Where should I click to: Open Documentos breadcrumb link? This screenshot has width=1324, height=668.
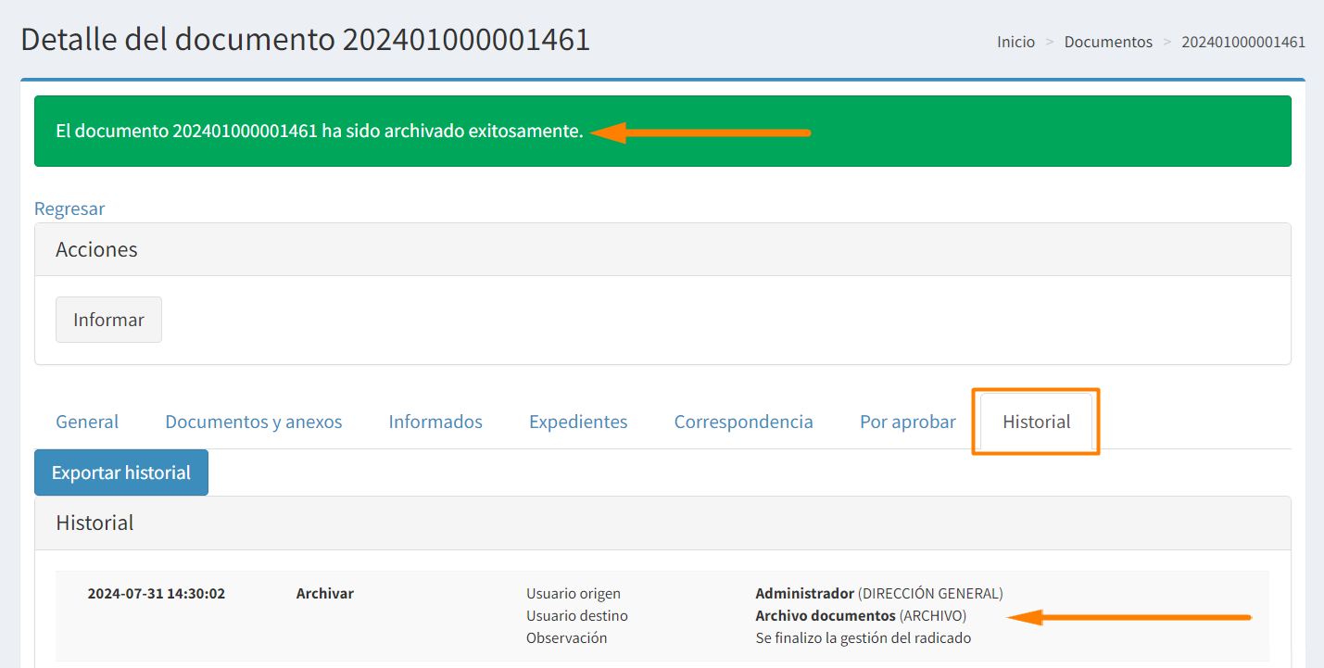point(1108,42)
